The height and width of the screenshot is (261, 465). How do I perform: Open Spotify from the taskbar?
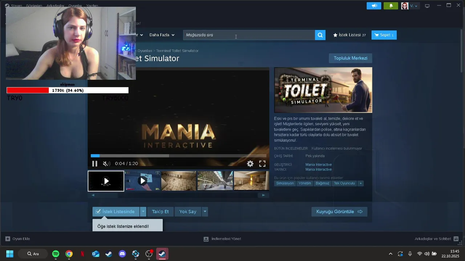click(x=56, y=254)
